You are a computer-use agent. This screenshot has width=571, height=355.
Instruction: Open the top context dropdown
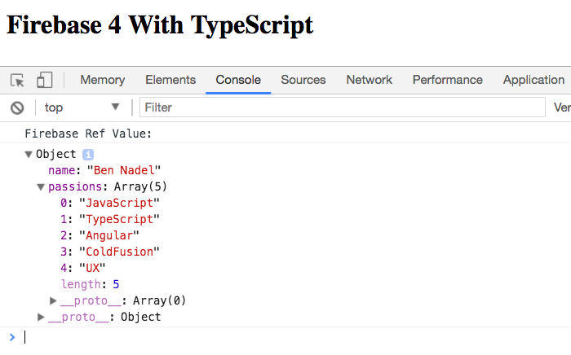82,107
